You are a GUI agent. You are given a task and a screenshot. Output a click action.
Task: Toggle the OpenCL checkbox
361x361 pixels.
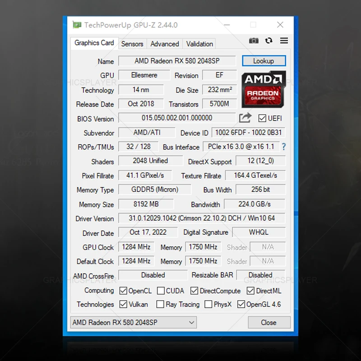click(x=123, y=291)
